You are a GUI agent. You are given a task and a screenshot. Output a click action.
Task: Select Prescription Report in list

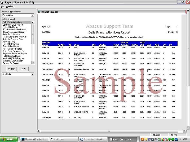[11, 46]
